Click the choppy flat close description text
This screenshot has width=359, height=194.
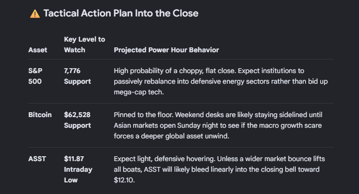[221, 81]
